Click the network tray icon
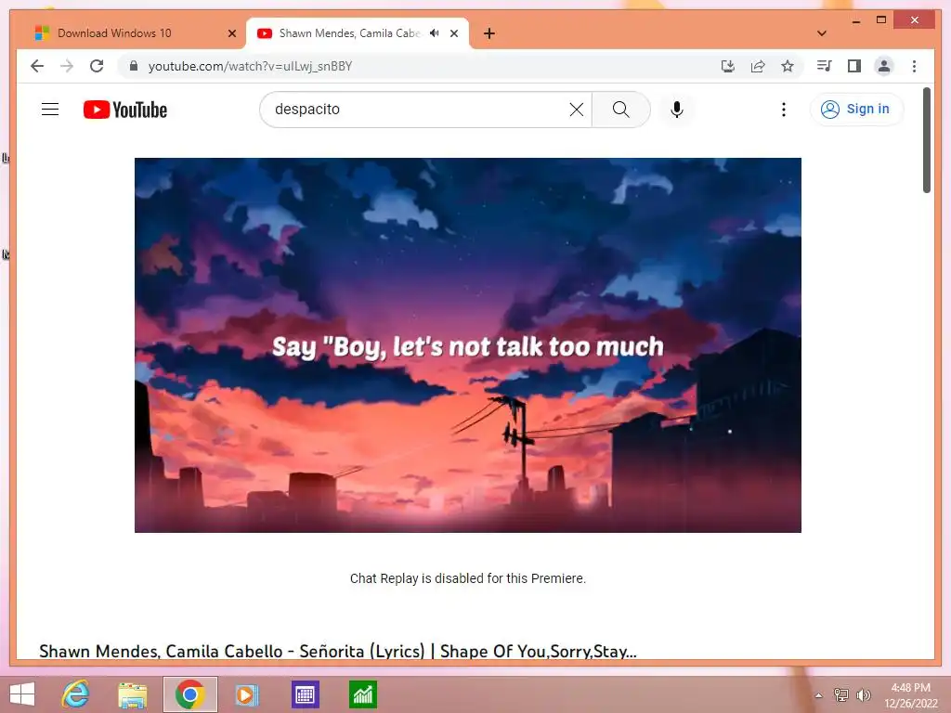Screen dimensions: 951x713 click(840, 695)
